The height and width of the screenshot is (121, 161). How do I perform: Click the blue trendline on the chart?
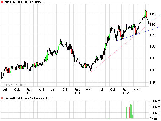tap(139, 34)
